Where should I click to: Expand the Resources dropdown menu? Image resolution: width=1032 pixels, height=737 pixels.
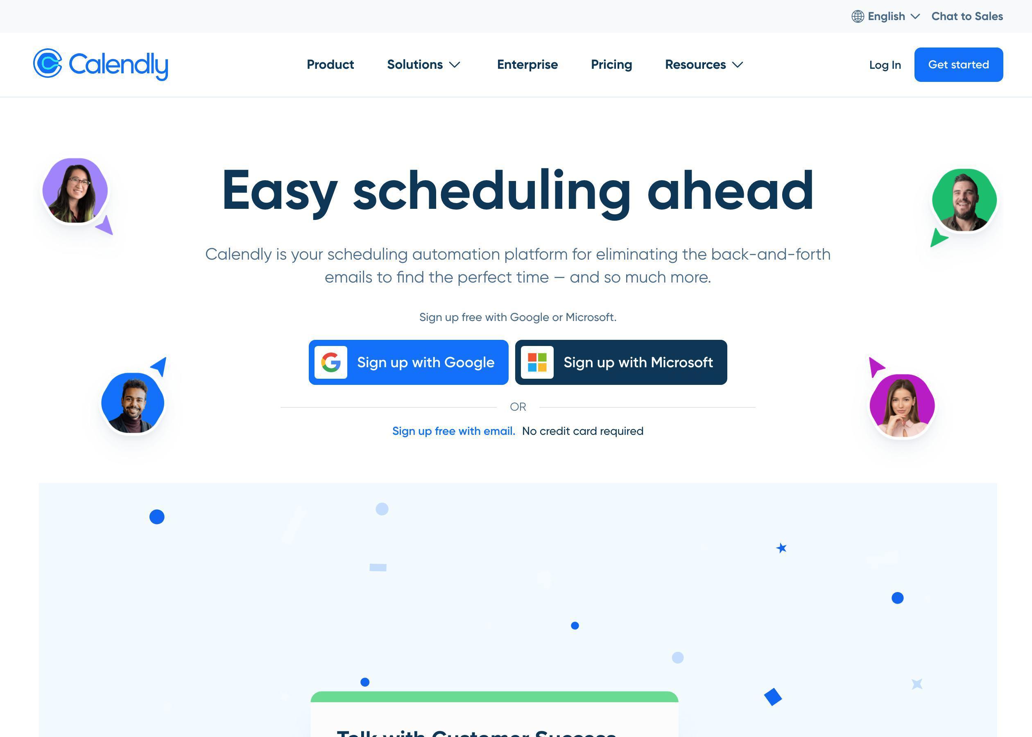tap(704, 64)
